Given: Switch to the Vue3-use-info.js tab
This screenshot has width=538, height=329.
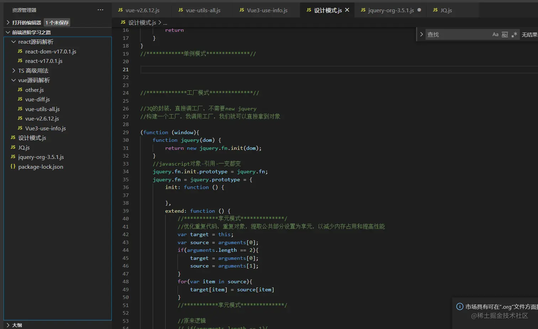Looking at the screenshot, I should click(267, 10).
